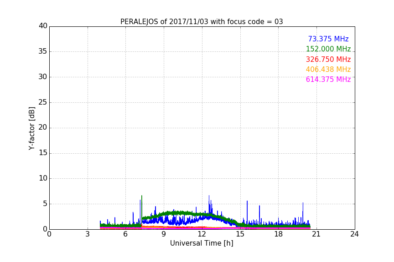Select the 73.375 MHz legend label
394x262 pixels.
pyautogui.click(x=328, y=39)
